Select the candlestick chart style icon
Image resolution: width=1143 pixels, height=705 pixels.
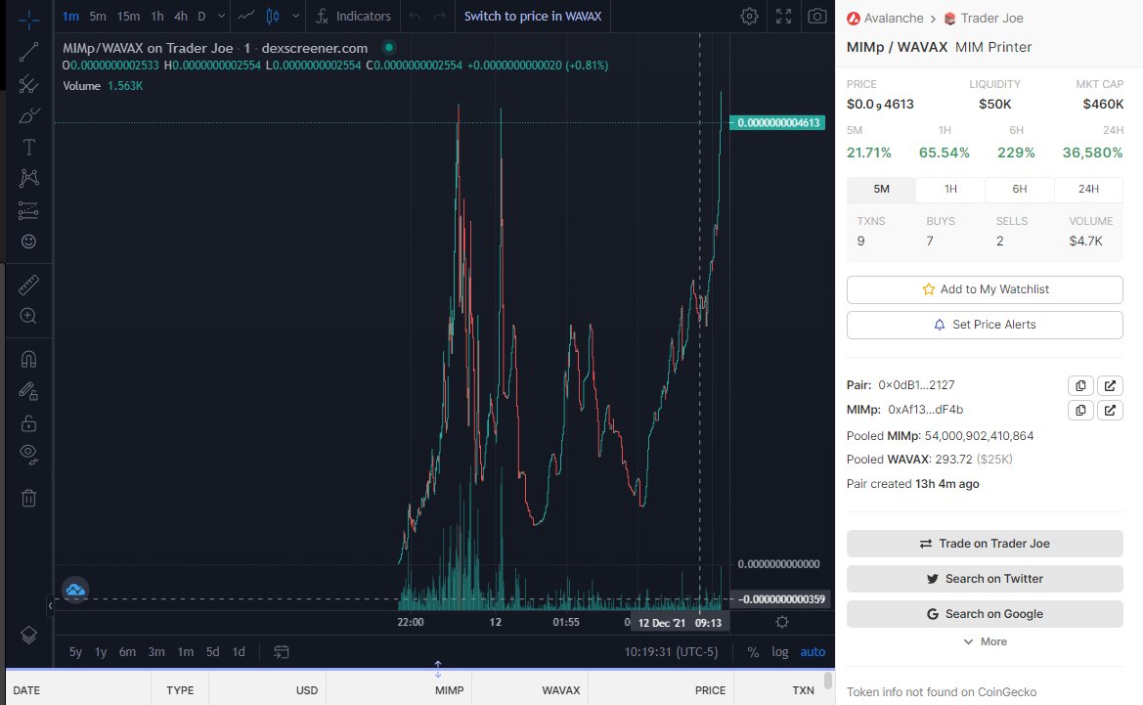pyautogui.click(x=273, y=16)
